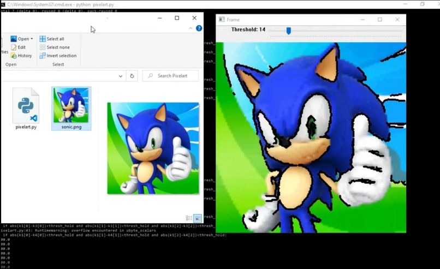Open file History in Explorer ribbon

pyautogui.click(x=21, y=56)
